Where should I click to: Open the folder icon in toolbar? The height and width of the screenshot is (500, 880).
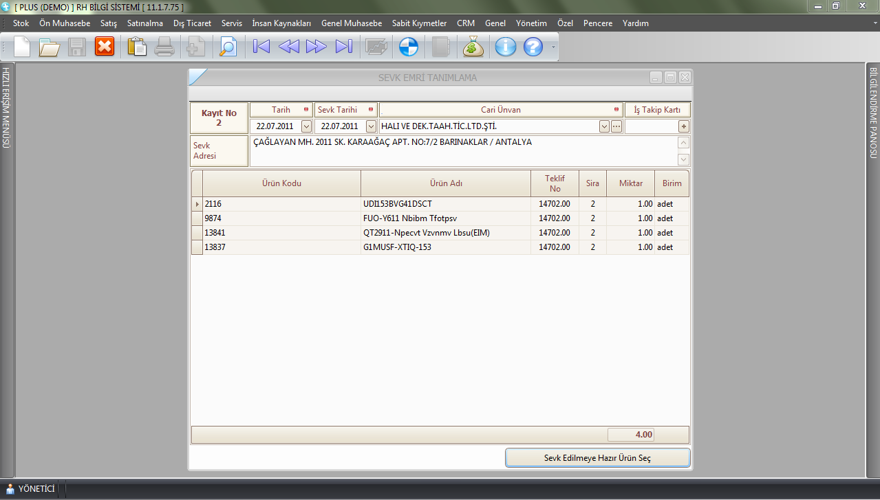49,47
